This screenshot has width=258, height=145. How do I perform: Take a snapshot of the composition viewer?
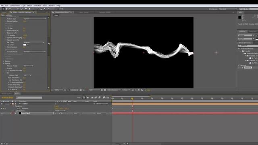click(81, 90)
